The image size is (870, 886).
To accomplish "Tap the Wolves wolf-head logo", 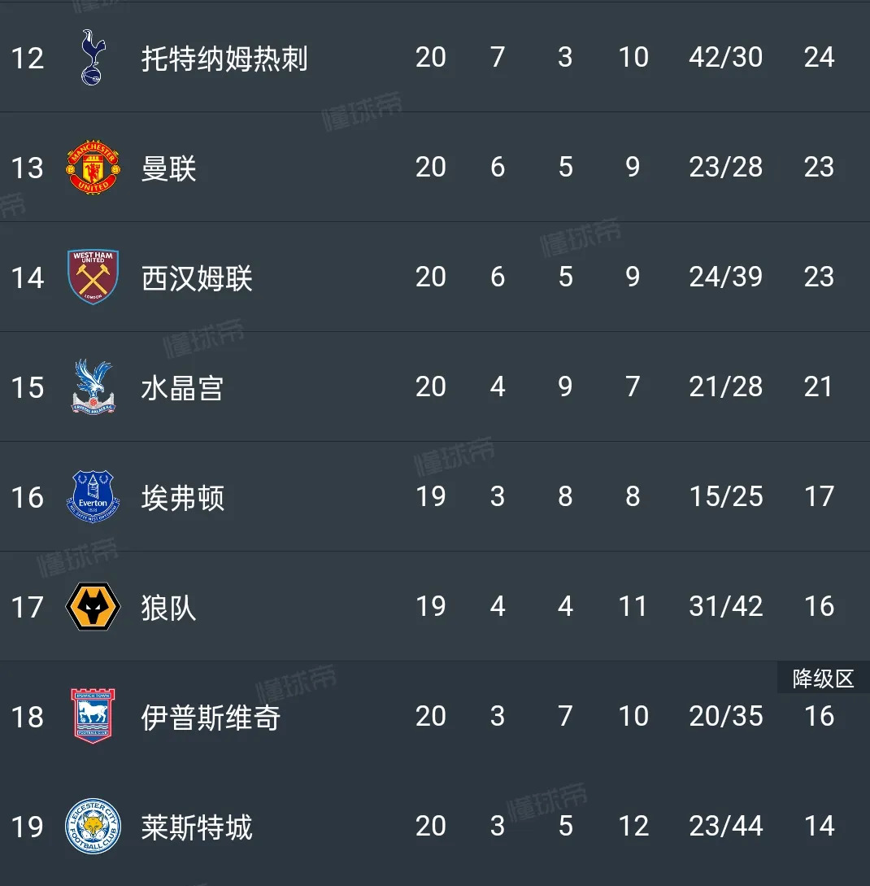I will (93, 607).
